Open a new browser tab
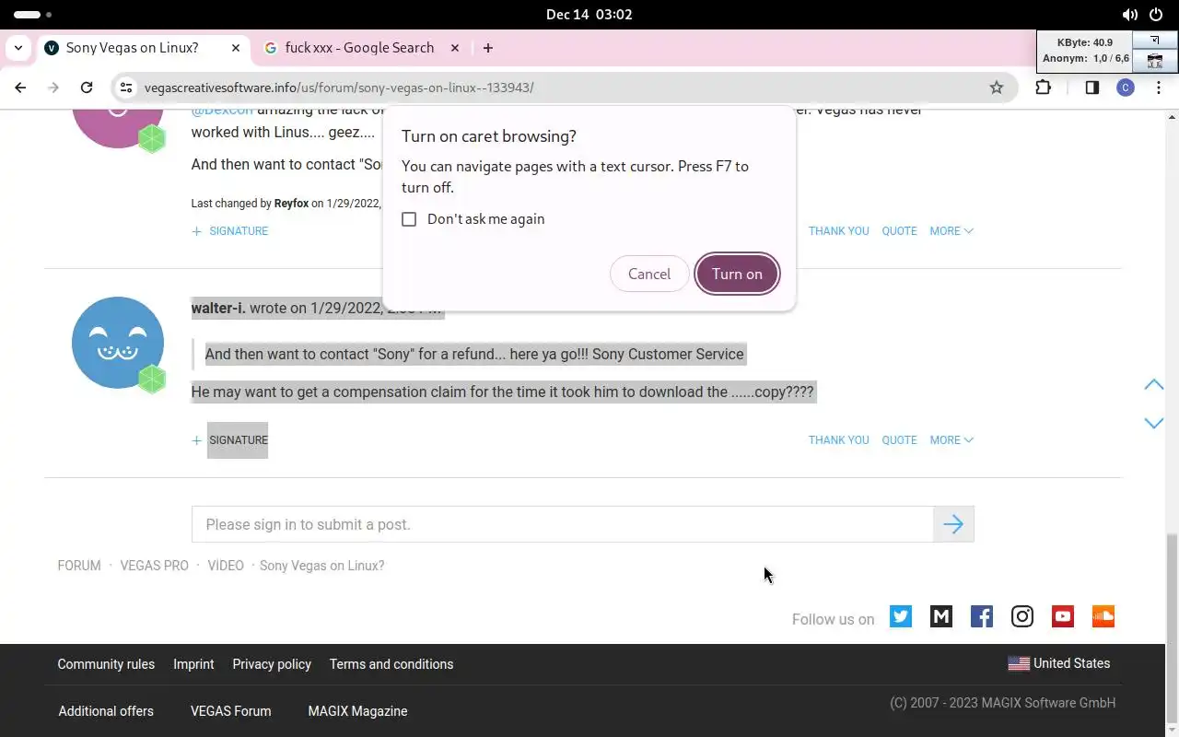The image size is (1179, 737). (x=488, y=48)
